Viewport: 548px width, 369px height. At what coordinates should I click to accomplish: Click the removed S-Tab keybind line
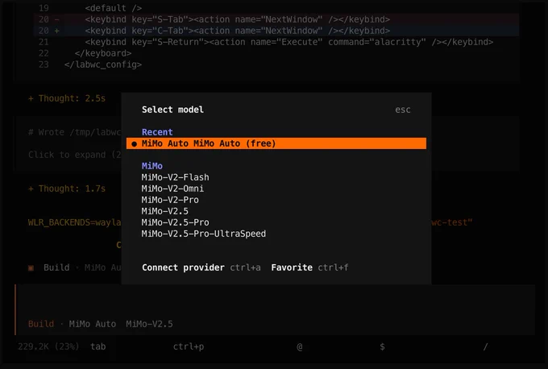tap(276, 19)
